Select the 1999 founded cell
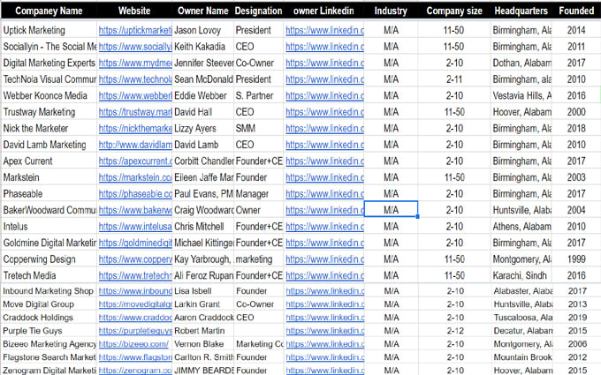The image size is (601, 375). (x=576, y=259)
